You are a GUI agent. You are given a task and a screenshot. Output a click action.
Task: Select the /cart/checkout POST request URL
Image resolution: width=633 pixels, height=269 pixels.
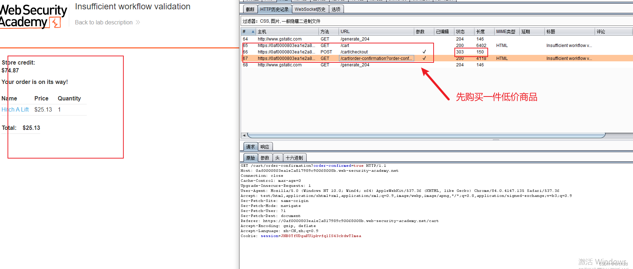354,52
